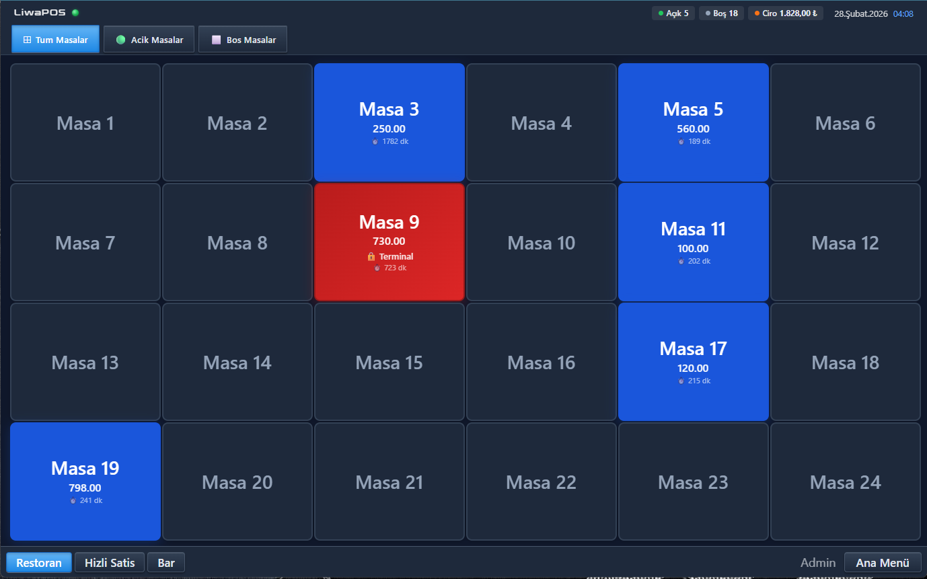Click the Açık 5 status badge
The image size is (927, 579).
coord(673,13)
